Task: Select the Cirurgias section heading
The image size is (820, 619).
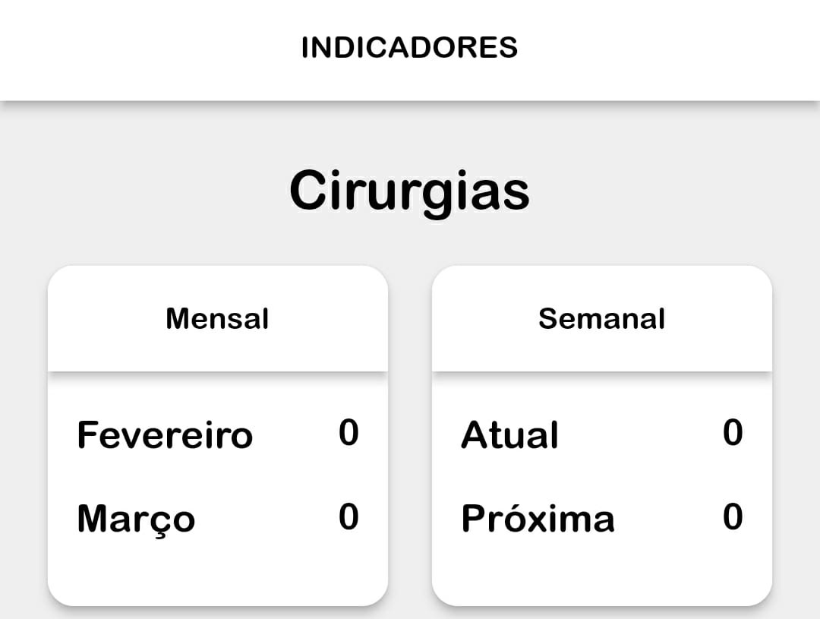Action: tap(409, 191)
